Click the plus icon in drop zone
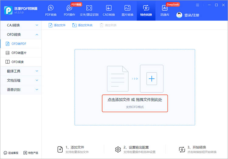The width and height of the screenshot is (228, 159). coord(152,79)
